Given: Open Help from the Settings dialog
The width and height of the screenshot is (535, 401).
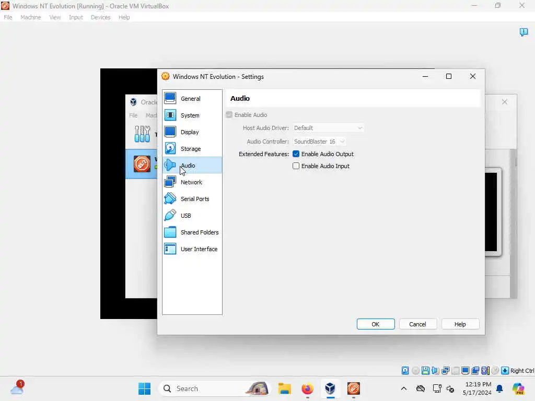Looking at the screenshot, I should click(460, 324).
